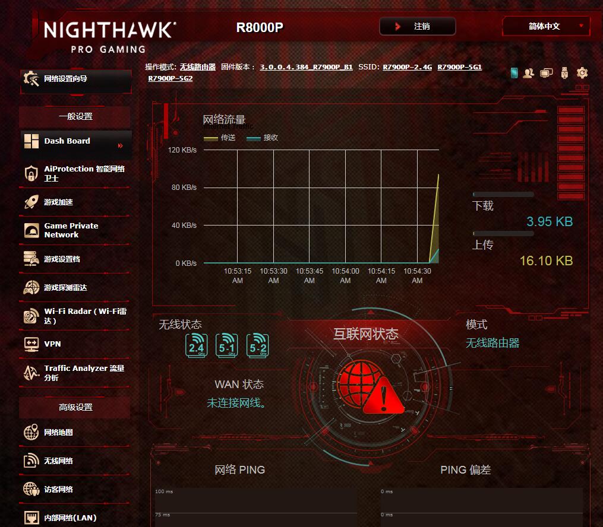Click the NIGHTHAWK Pro Gaming logo
603x527 pixels.
110,37
